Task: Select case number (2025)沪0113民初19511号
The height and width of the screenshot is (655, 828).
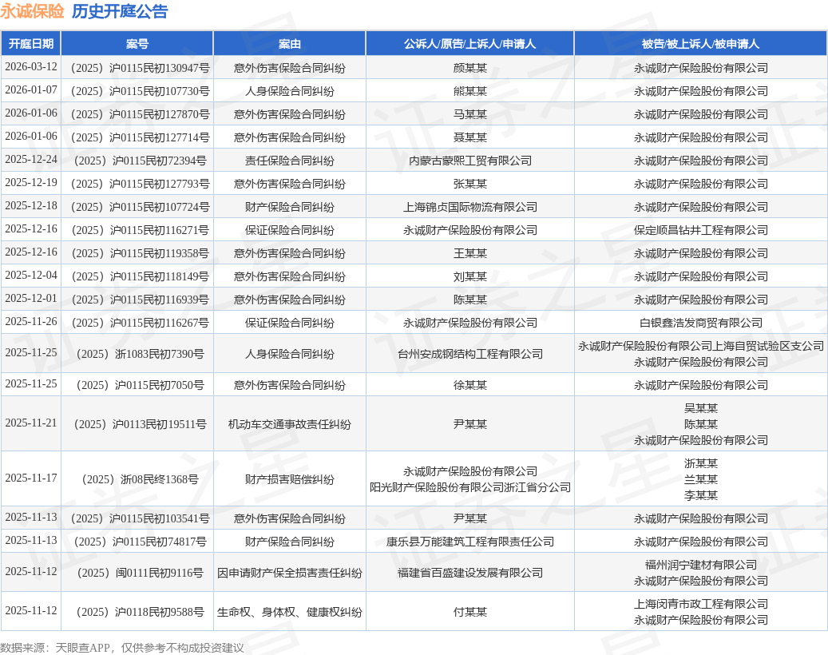Action: pos(140,425)
